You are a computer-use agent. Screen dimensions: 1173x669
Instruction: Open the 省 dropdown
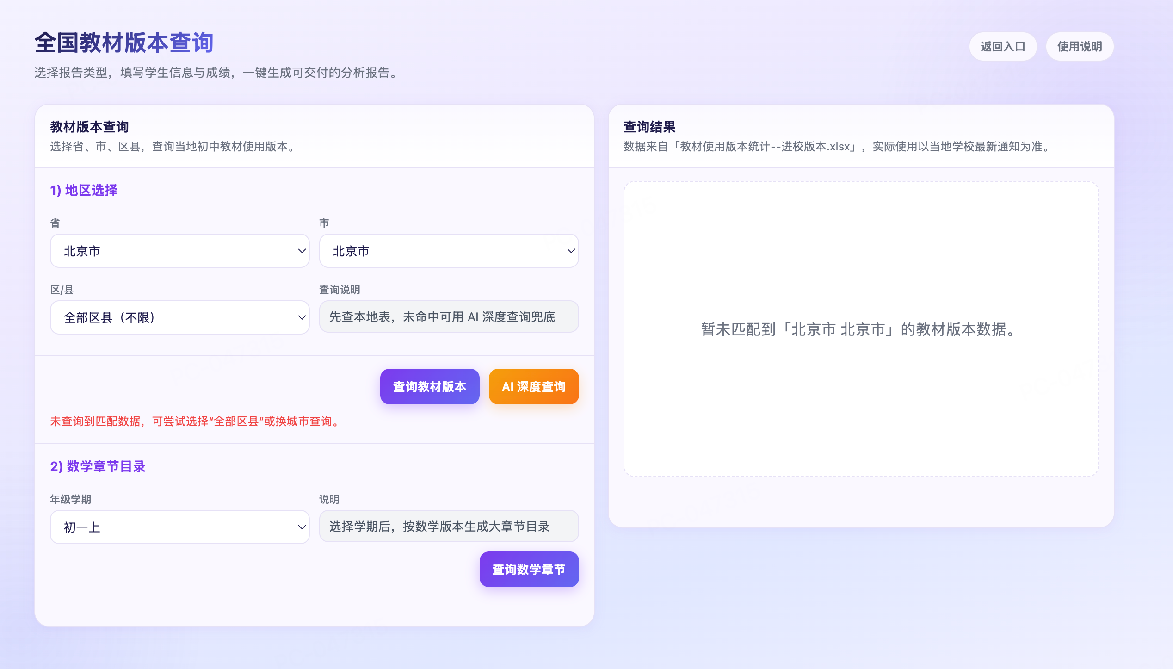point(180,251)
